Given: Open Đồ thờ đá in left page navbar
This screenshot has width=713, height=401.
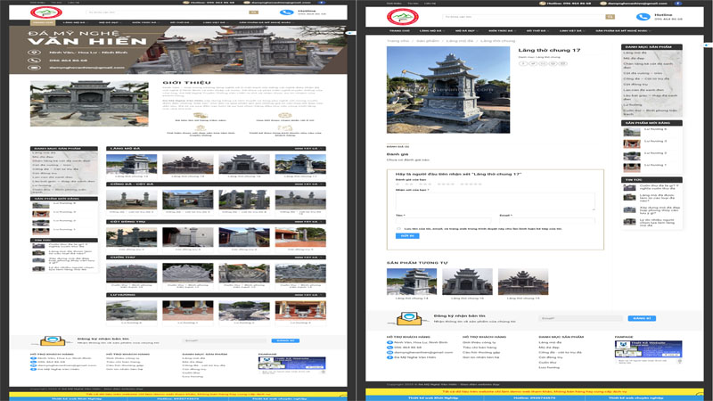Looking at the screenshot, I should pyautogui.click(x=181, y=22).
